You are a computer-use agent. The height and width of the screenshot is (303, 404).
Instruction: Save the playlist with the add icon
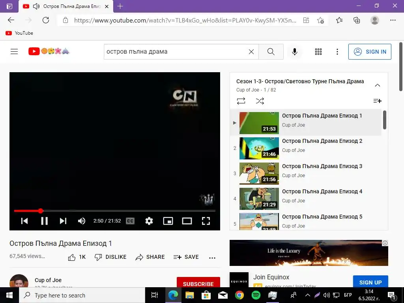coord(378,101)
